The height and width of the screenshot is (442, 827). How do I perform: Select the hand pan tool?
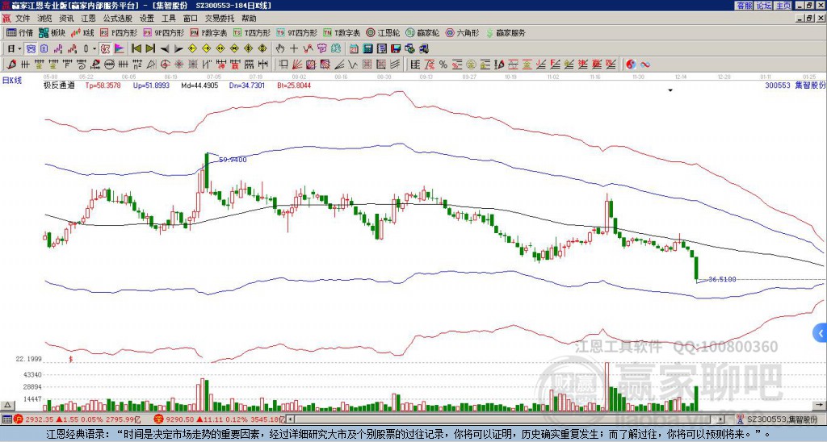279,49
